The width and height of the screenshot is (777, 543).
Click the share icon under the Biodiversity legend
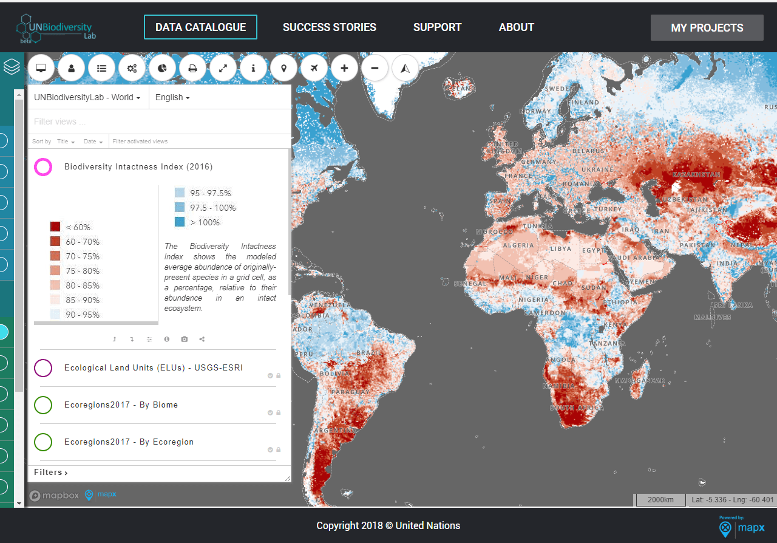point(202,339)
